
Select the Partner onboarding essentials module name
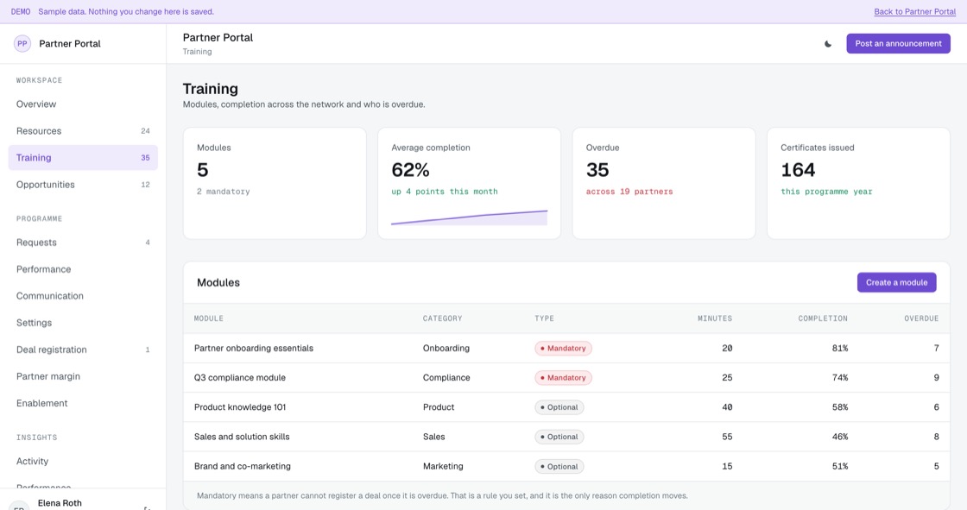tap(254, 349)
